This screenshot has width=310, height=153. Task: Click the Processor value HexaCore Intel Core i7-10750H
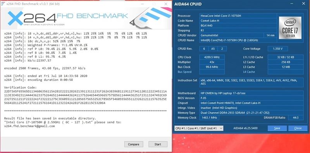pyautogui.click(x=238, y=16)
